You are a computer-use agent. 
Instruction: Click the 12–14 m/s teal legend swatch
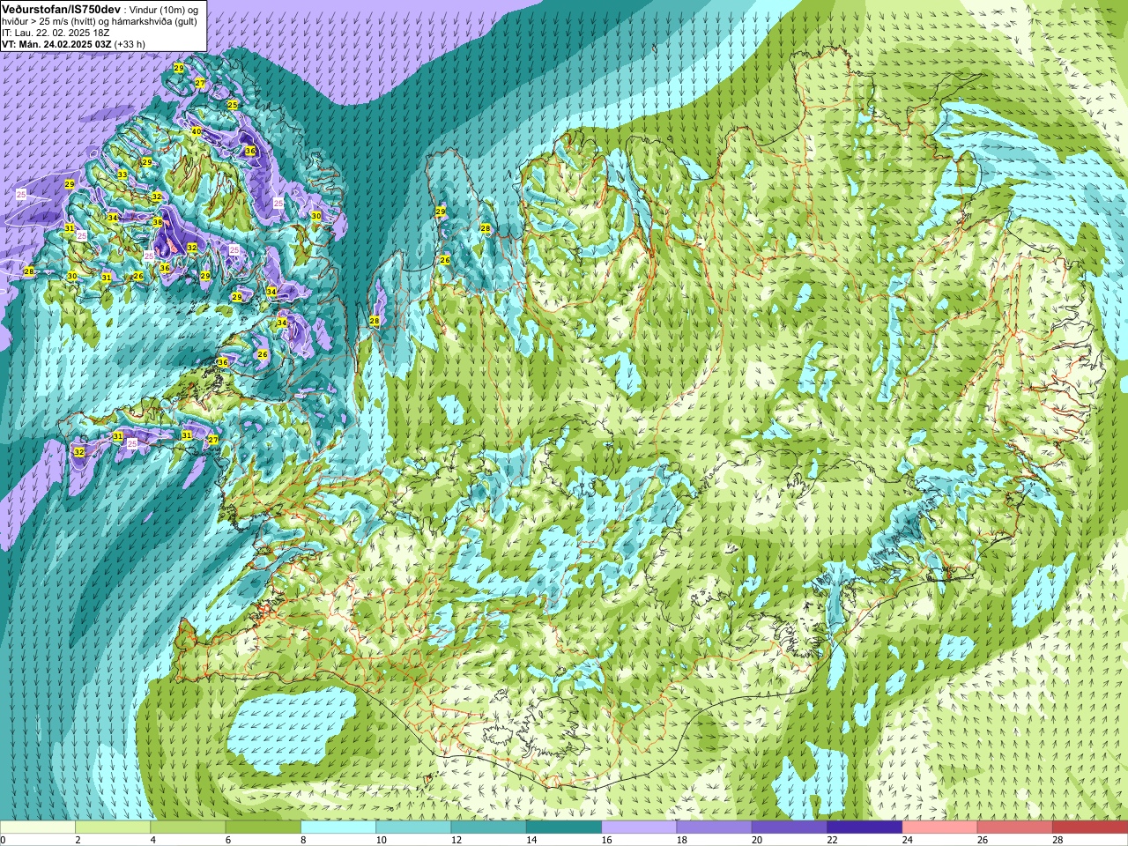click(489, 827)
